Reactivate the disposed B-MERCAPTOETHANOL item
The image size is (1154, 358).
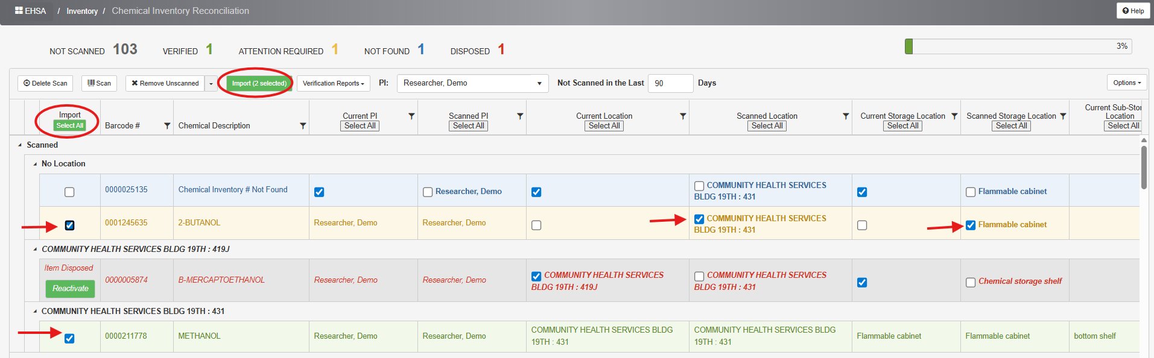coord(70,289)
